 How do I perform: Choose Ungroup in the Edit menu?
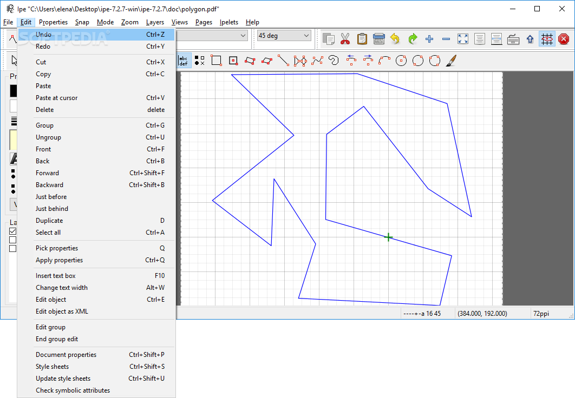click(x=96, y=137)
